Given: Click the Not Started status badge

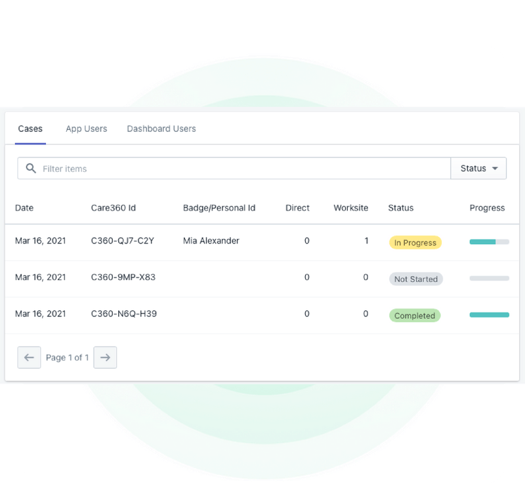Looking at the screenshot, I should click(415, 279).
